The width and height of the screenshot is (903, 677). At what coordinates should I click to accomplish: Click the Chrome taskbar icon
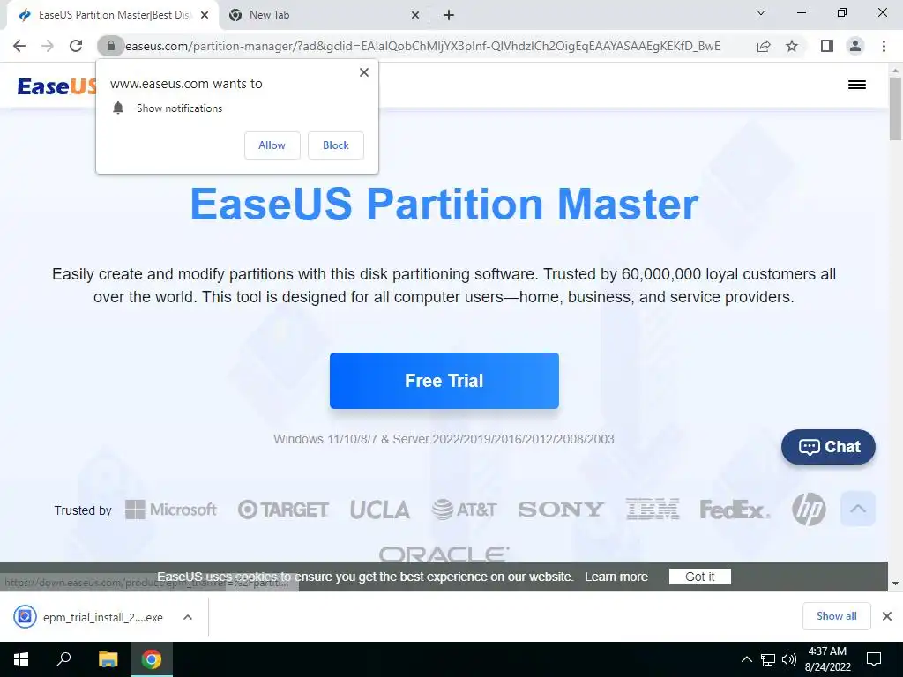(152, 659)
